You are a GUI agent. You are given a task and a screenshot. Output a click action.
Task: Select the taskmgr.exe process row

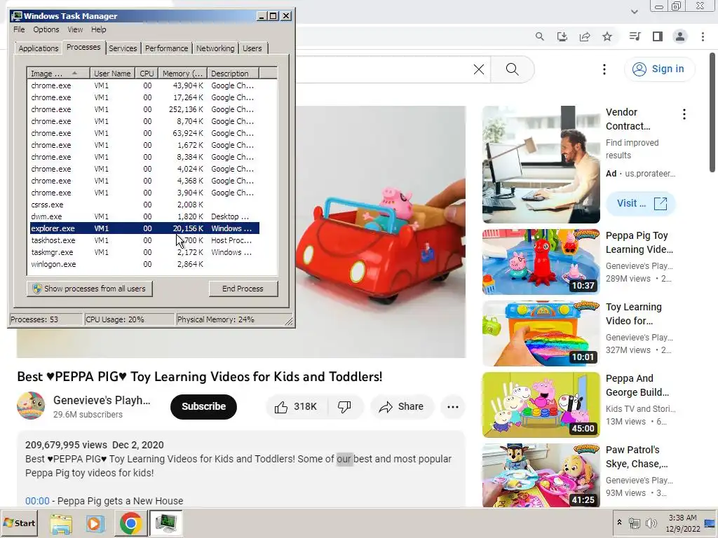[144, 252]
